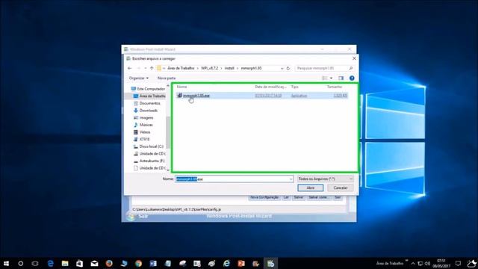Change view layout icon

tap(325, 78)
